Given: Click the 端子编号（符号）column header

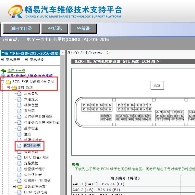Looking at the screenshot, I should 126,178.
